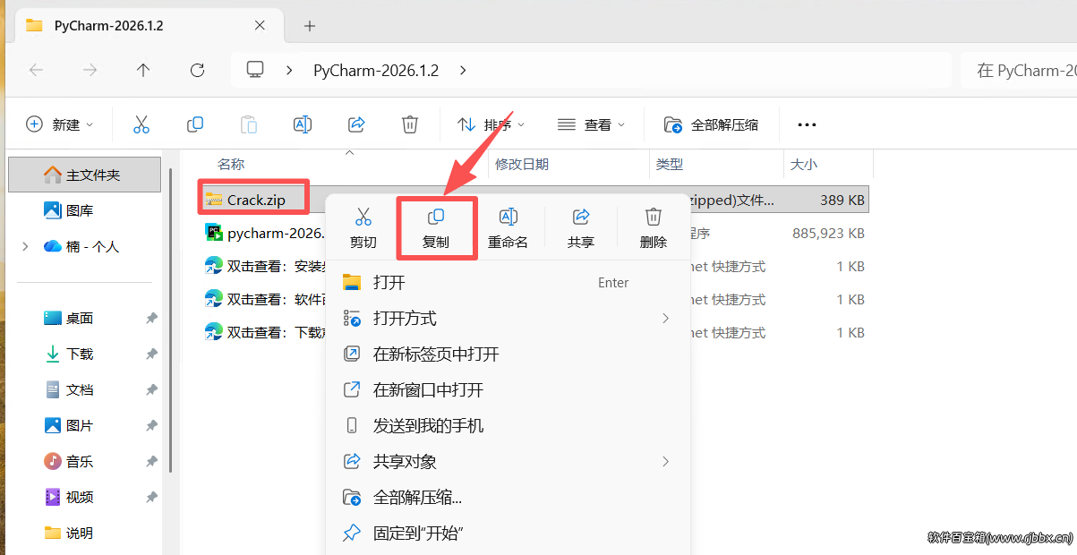Go forward with the right arrow

pyautogui.click(x=90, y=70)
